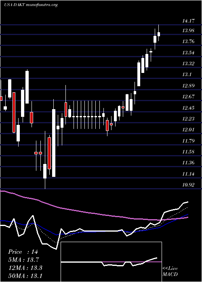This screenshot has width=202, height=282.
Task: Click the MACD inset chart panel
Action: click(x=111, y=262)
